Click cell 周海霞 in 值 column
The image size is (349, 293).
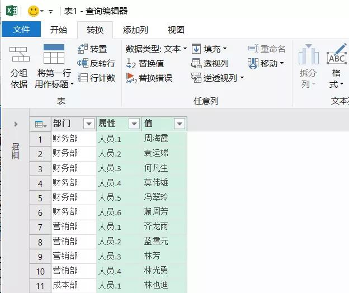pos(164,139)
